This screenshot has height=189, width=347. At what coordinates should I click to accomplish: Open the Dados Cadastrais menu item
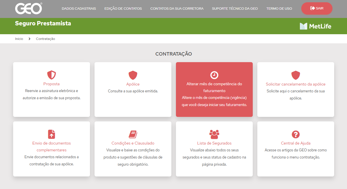pyautogui.click(x=79, y=9)
